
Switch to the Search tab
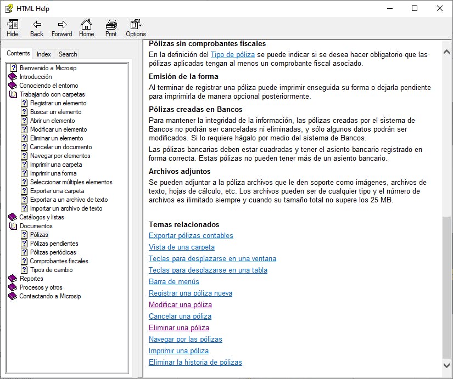68,54
